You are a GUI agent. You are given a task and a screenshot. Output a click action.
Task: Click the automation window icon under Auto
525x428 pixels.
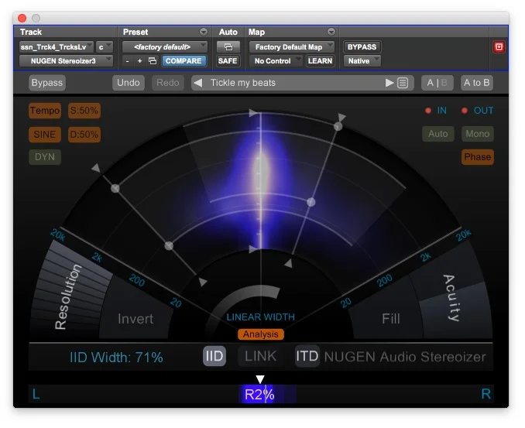point(228,47)
